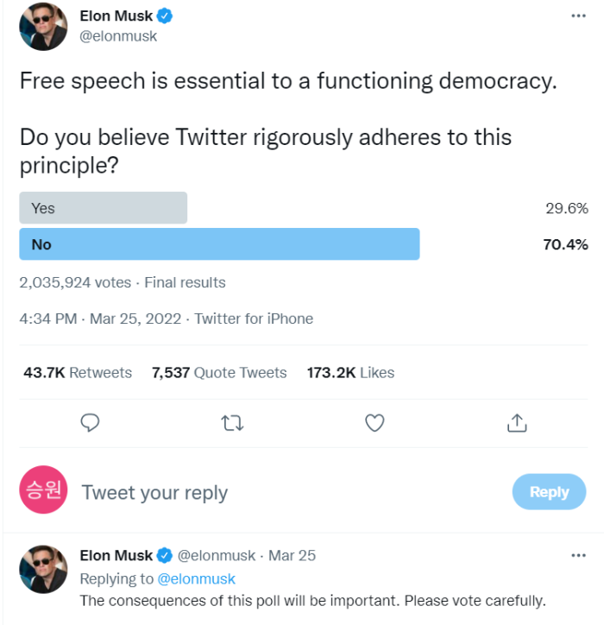Select the Yes poll result bar
Viewport: 604px width, 625px height.
[x=104, y=208]
